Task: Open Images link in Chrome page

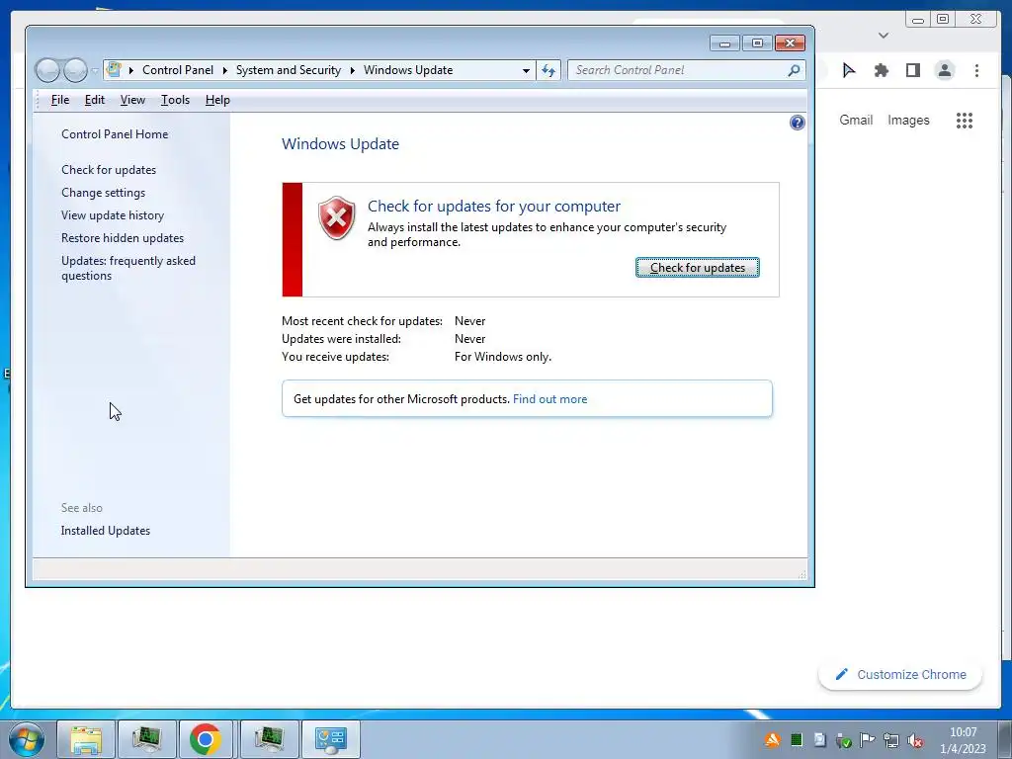Action: pyautogui.click(x=908, y=120)
